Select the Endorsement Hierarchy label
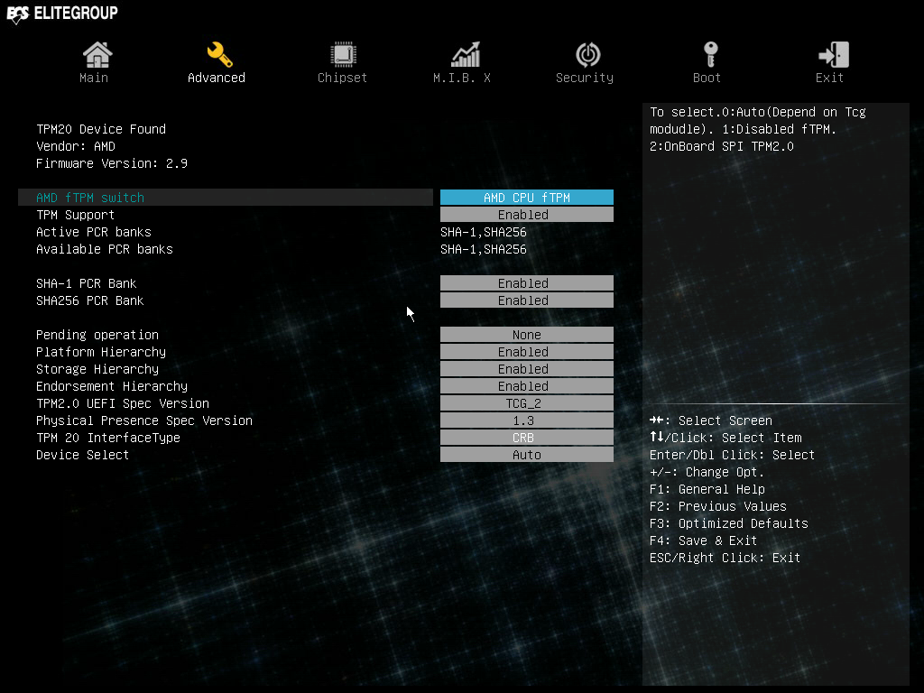This screenshot has height=693, width=924. [111, 386]
